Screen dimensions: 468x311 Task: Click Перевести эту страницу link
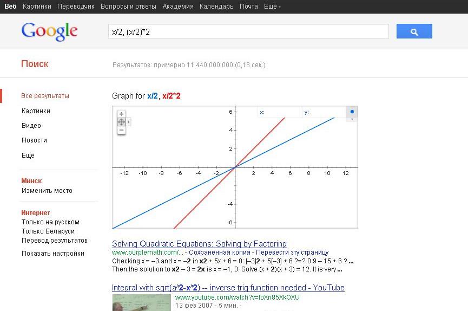pos(292,252)
